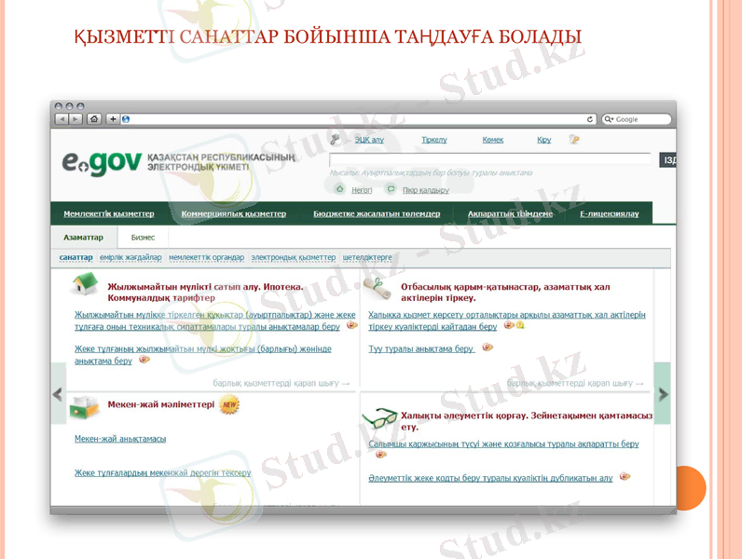Open the Мекен-жай анықтамасы link
742x559 pixels.
point(120,439)
